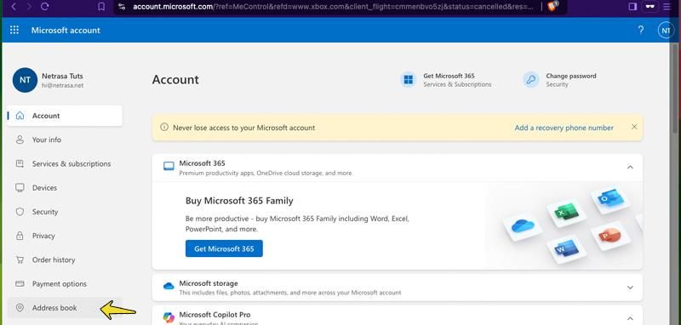Click the hi@netrasa.net email text
Viewport: 681px width, 325px height.
62,85
